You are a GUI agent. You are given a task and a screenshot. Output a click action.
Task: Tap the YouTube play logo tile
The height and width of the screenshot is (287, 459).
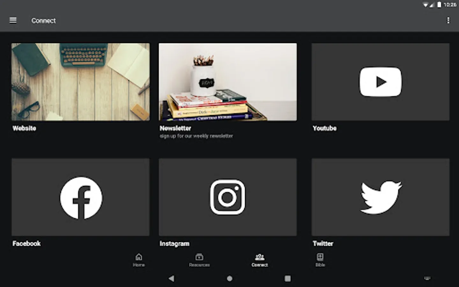tap(381, 82)
